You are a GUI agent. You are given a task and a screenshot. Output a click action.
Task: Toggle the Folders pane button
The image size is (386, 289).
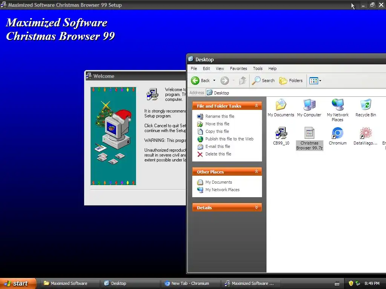(291, 81)
